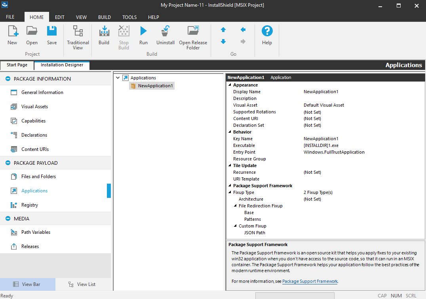The image size is (426, 299).
Task: Start a Build from the ribbon
Action: coord(104,32)
